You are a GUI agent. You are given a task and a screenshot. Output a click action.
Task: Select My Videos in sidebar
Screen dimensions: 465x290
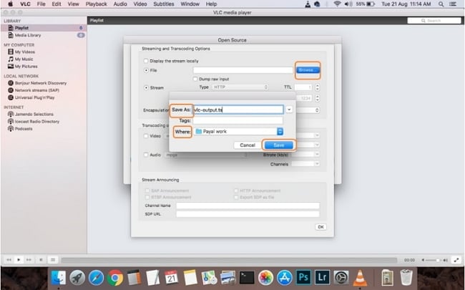pyautogui.click(x=25, y=52)
